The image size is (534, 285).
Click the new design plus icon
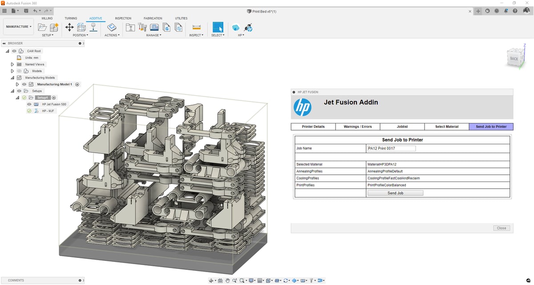[478, 11]
